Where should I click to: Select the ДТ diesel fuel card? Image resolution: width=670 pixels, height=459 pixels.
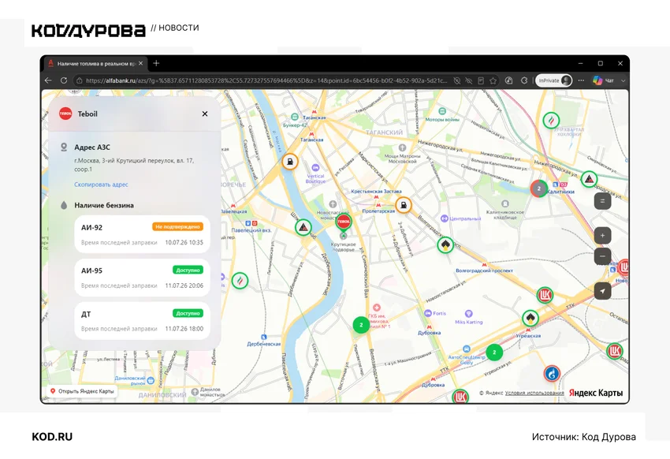(x=143, y=321)
